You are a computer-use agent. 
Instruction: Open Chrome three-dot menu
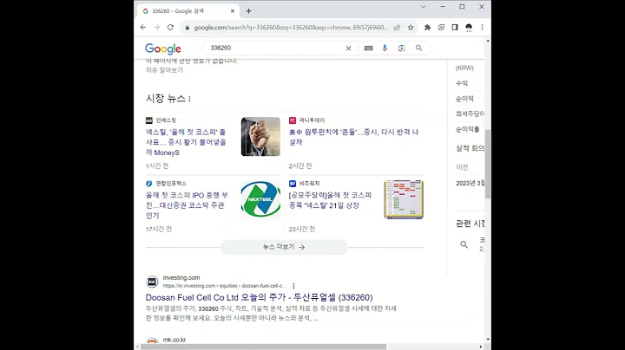(483, 28)
